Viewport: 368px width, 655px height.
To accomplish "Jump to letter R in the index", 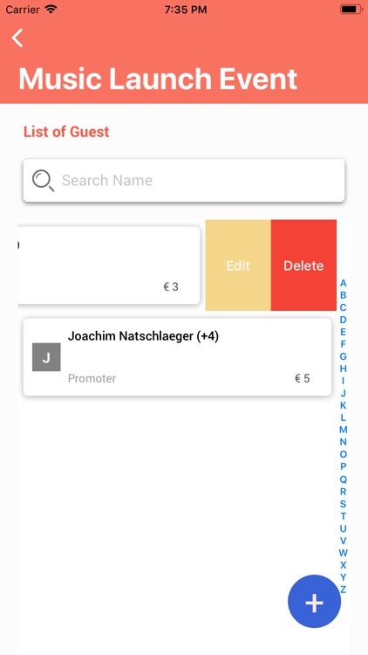I will pyautogui.click(x=343, y=491).
